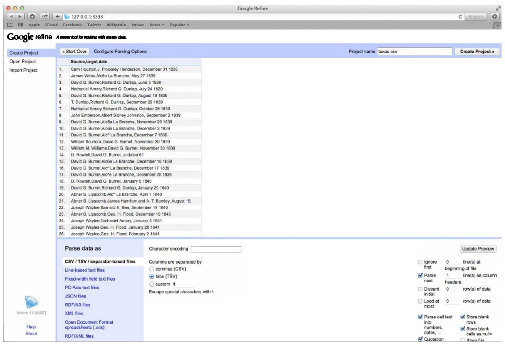Choose JSON files parser

pyautogui.click(x=75, y=296)
